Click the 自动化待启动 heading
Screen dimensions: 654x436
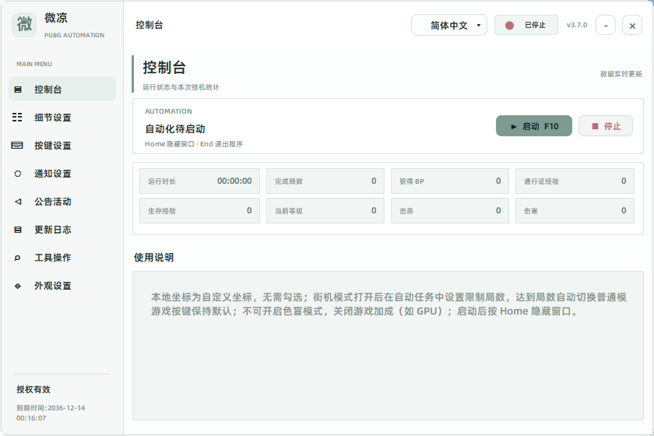[174, 129]
